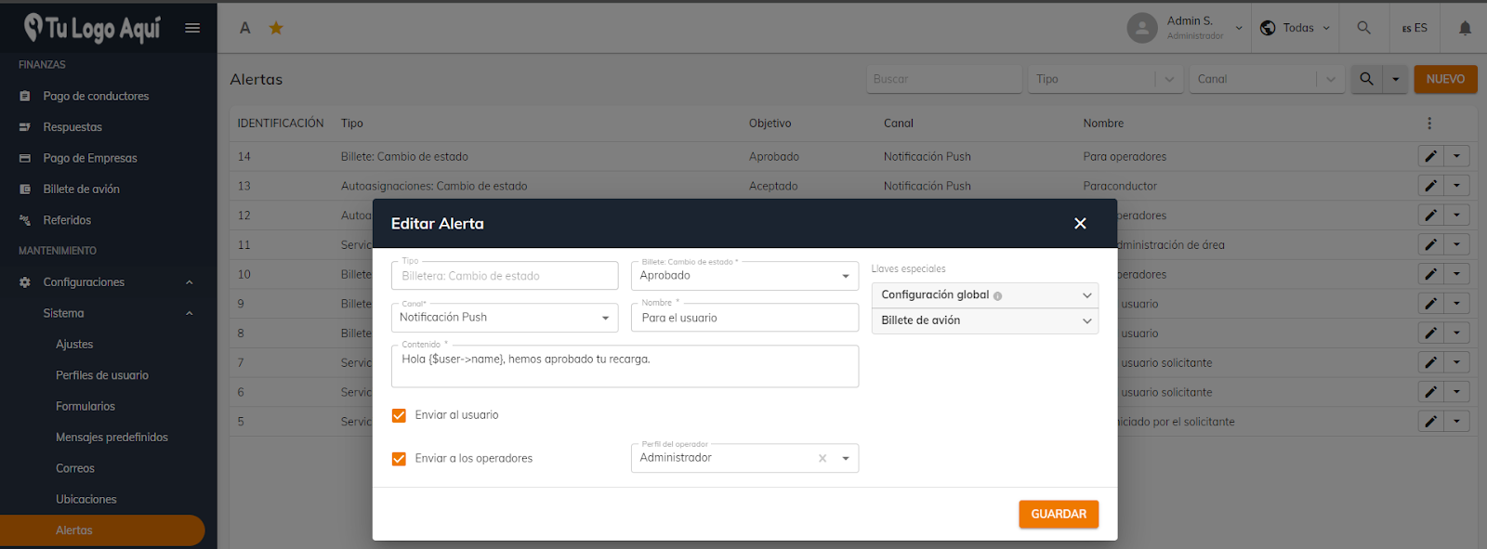Open Pago de Empresas in sidebar

click(x=90, y=158)
